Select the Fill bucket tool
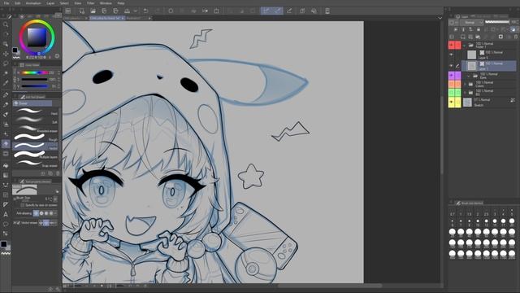The image size is (520, 293). tap(6, 165)
